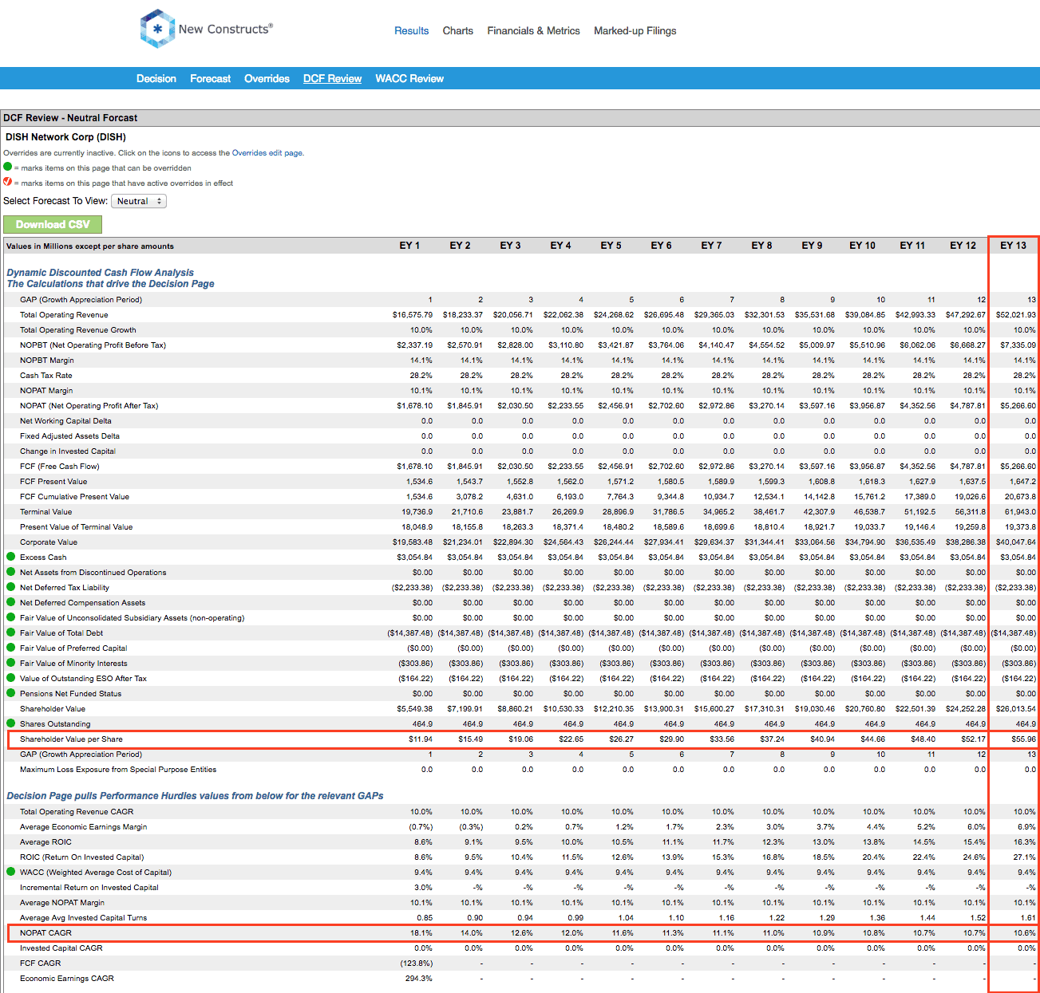Screen dimensions: 1040x993
Task: Click override icon for Shares Outstanding
Action: pos(11,723)
